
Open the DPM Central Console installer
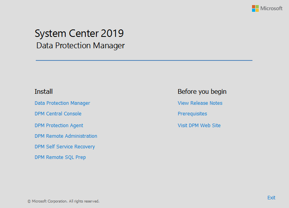[58, 114]
